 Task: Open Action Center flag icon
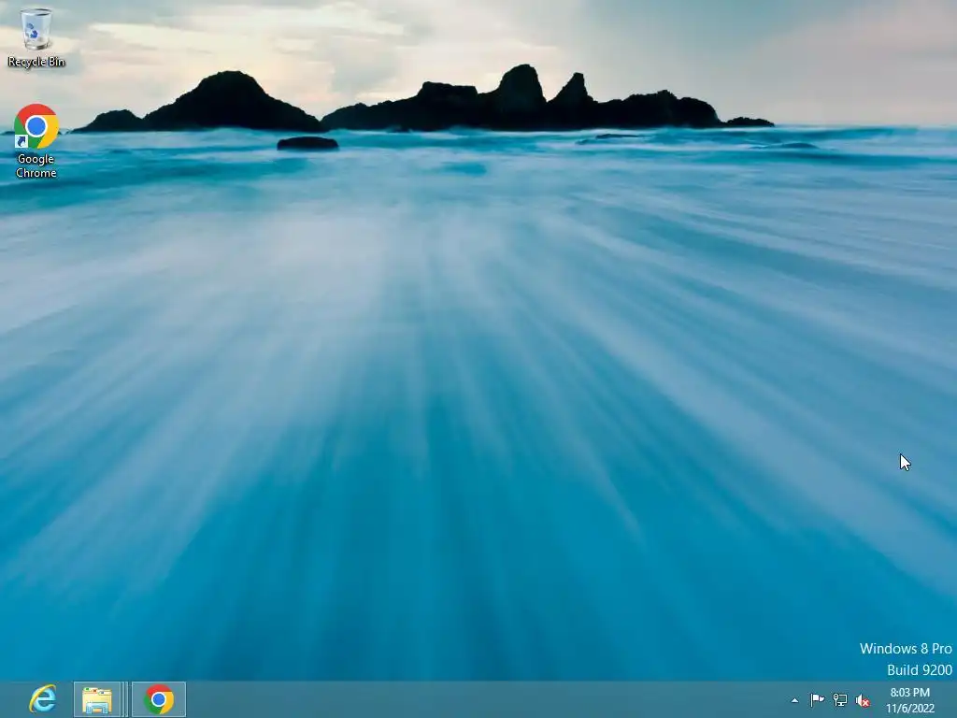817,699
